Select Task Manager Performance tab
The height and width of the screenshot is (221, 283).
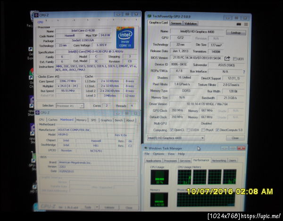[x=201, y=160]
